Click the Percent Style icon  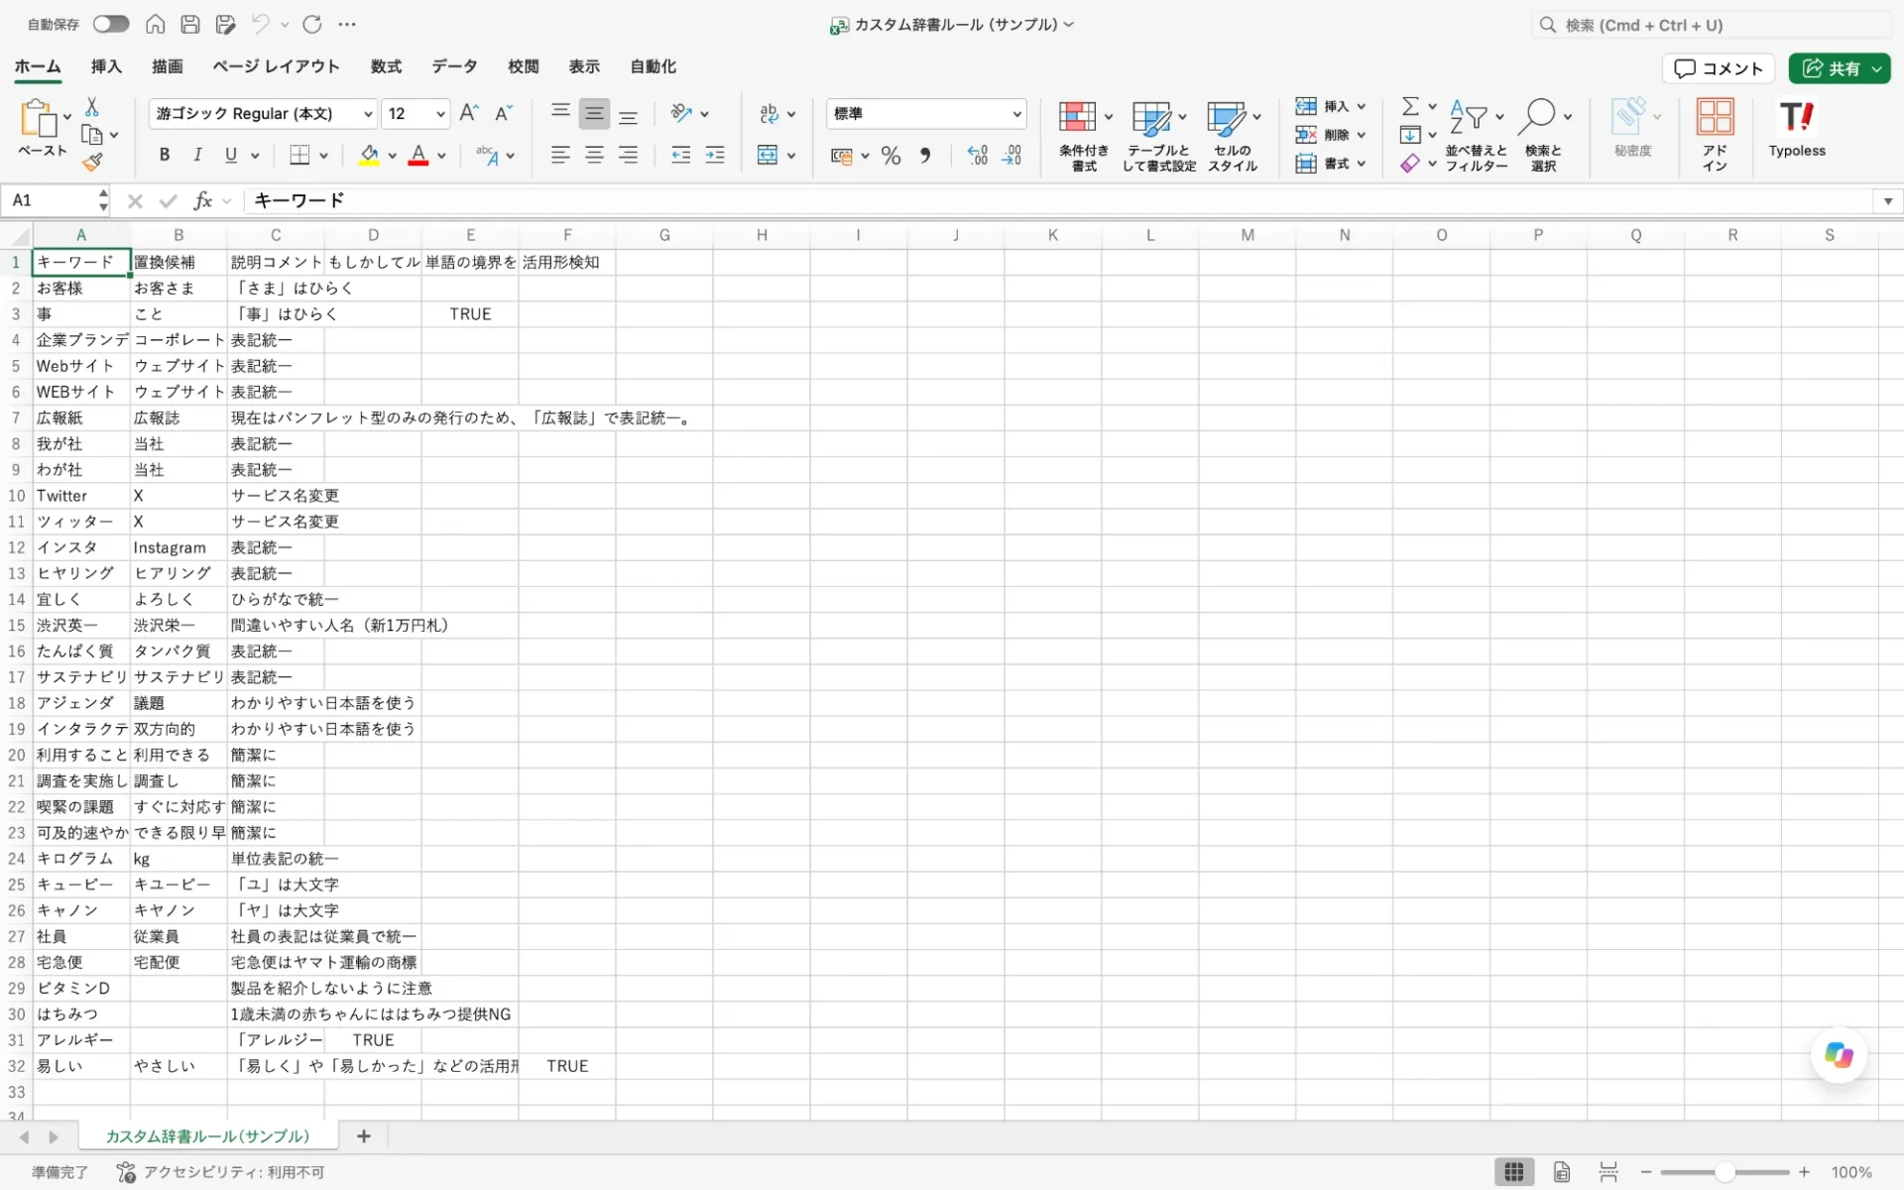[x=892, y=156]
